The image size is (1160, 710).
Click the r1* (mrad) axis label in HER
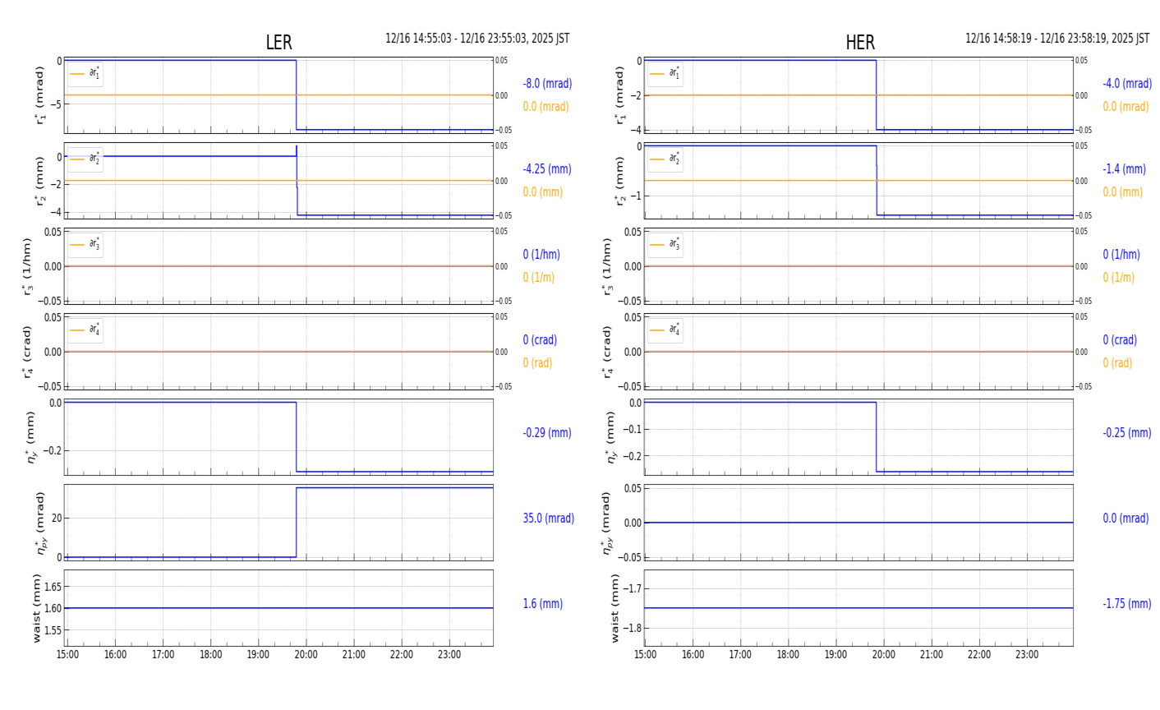point(619,95)
